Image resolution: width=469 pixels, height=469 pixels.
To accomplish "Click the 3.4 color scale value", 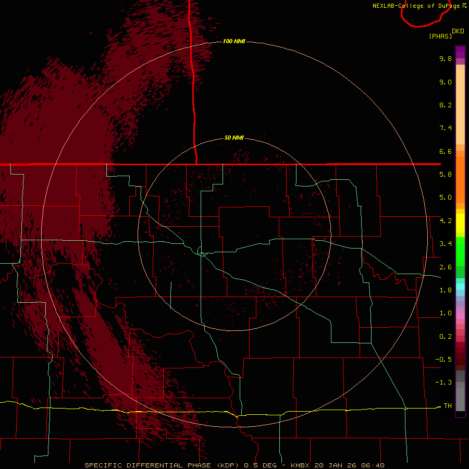I will tap(446, 244).
